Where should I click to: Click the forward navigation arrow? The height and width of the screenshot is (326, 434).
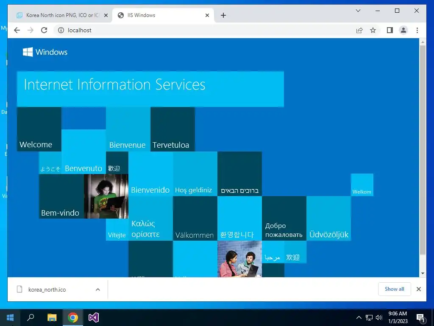click(31, 30)
